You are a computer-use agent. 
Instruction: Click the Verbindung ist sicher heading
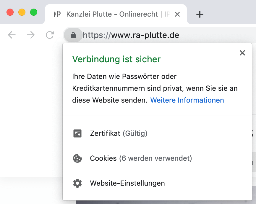(x=116, y=59)
